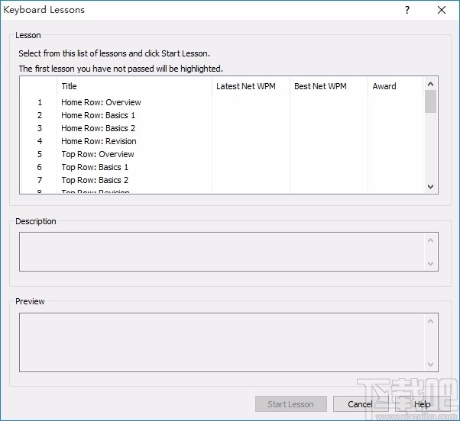Click lesson number 1 in the list

coord(40,102)
